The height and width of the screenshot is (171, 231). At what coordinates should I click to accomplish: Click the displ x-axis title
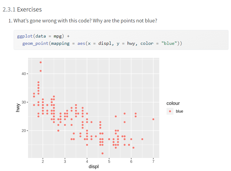point(94,167)
